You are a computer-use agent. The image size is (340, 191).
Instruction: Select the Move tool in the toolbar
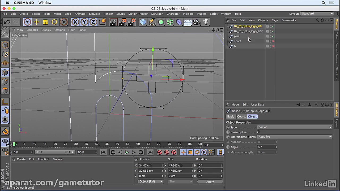click(36, 22)
